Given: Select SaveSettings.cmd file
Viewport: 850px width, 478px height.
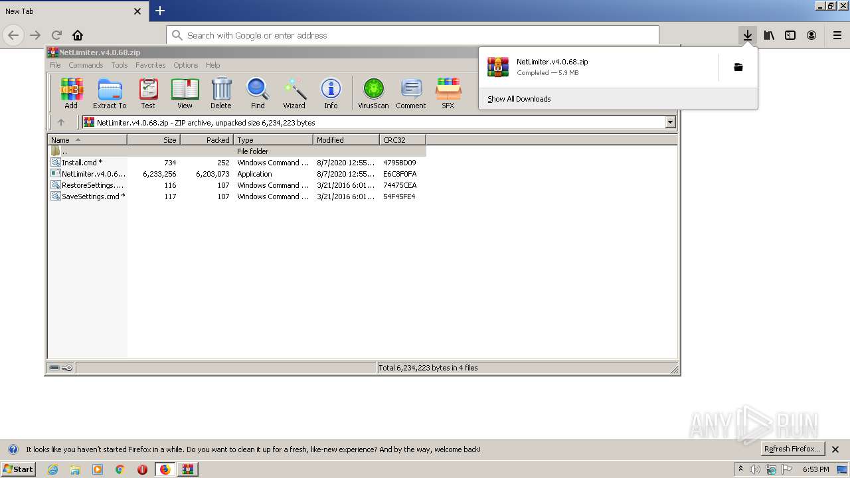Looking at the screenshot, I should pos(237,197).
